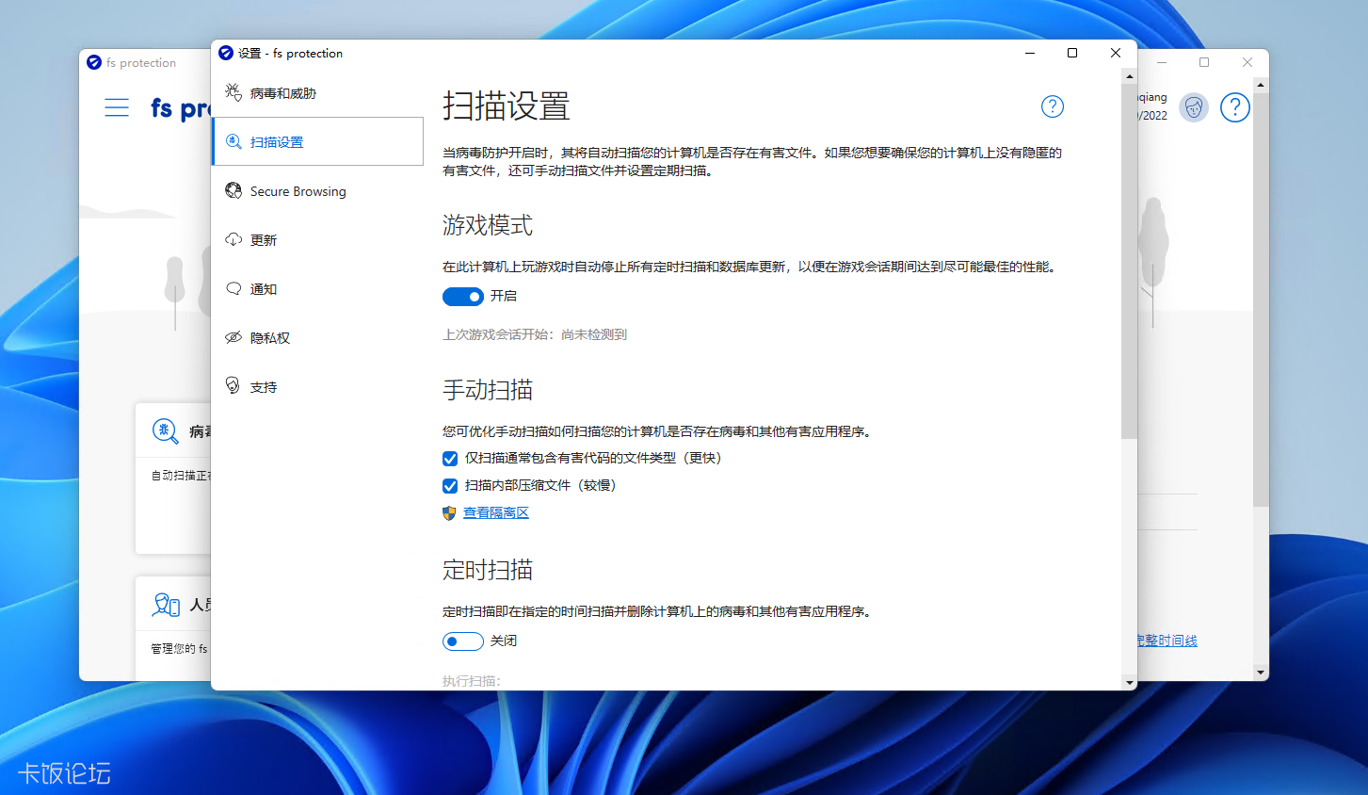Image resolution: width=1368 pixels, height=795 pixels.
Task: Click the help question mark in settings window
Action: coord(1052,106)
